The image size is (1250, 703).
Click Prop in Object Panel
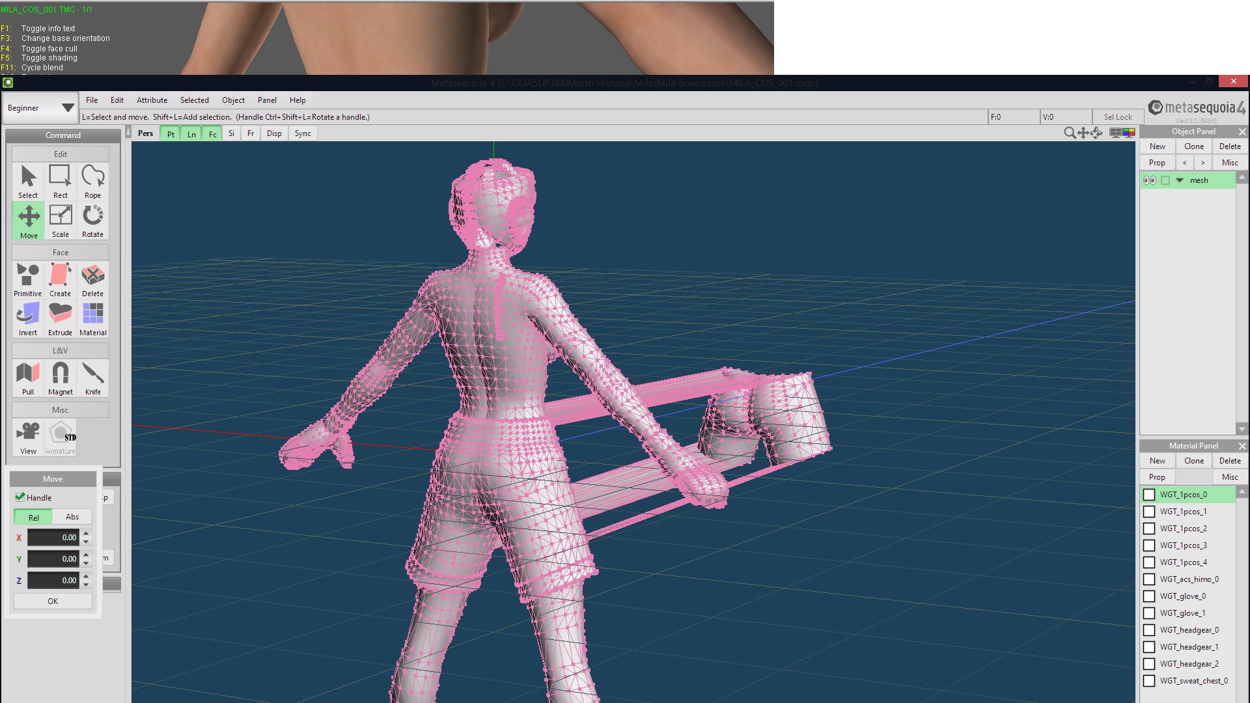coord(1157,163)
